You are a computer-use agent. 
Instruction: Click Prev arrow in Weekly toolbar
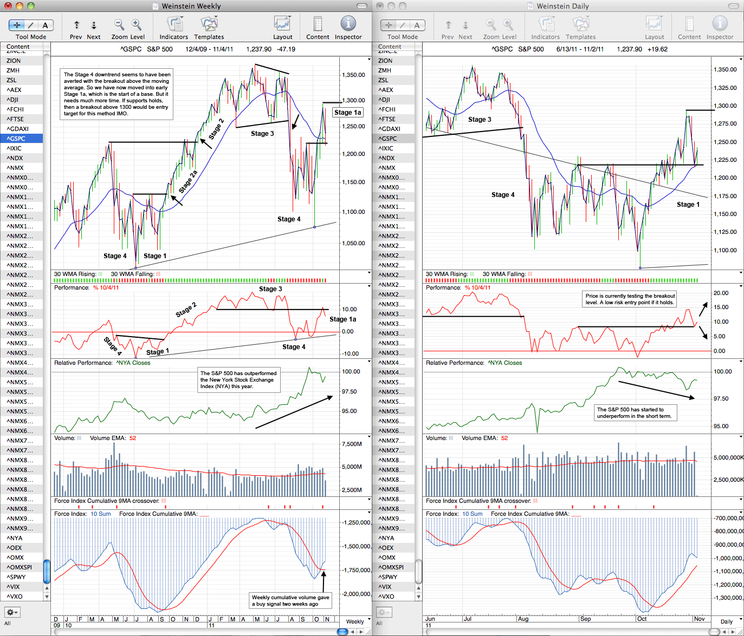76,25
